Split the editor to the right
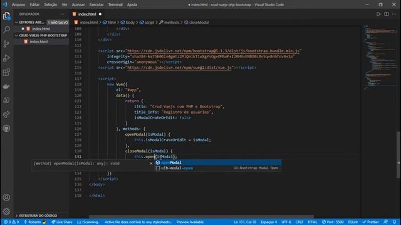This screenshot has height=225, width=401. click(x=387, y=14)
